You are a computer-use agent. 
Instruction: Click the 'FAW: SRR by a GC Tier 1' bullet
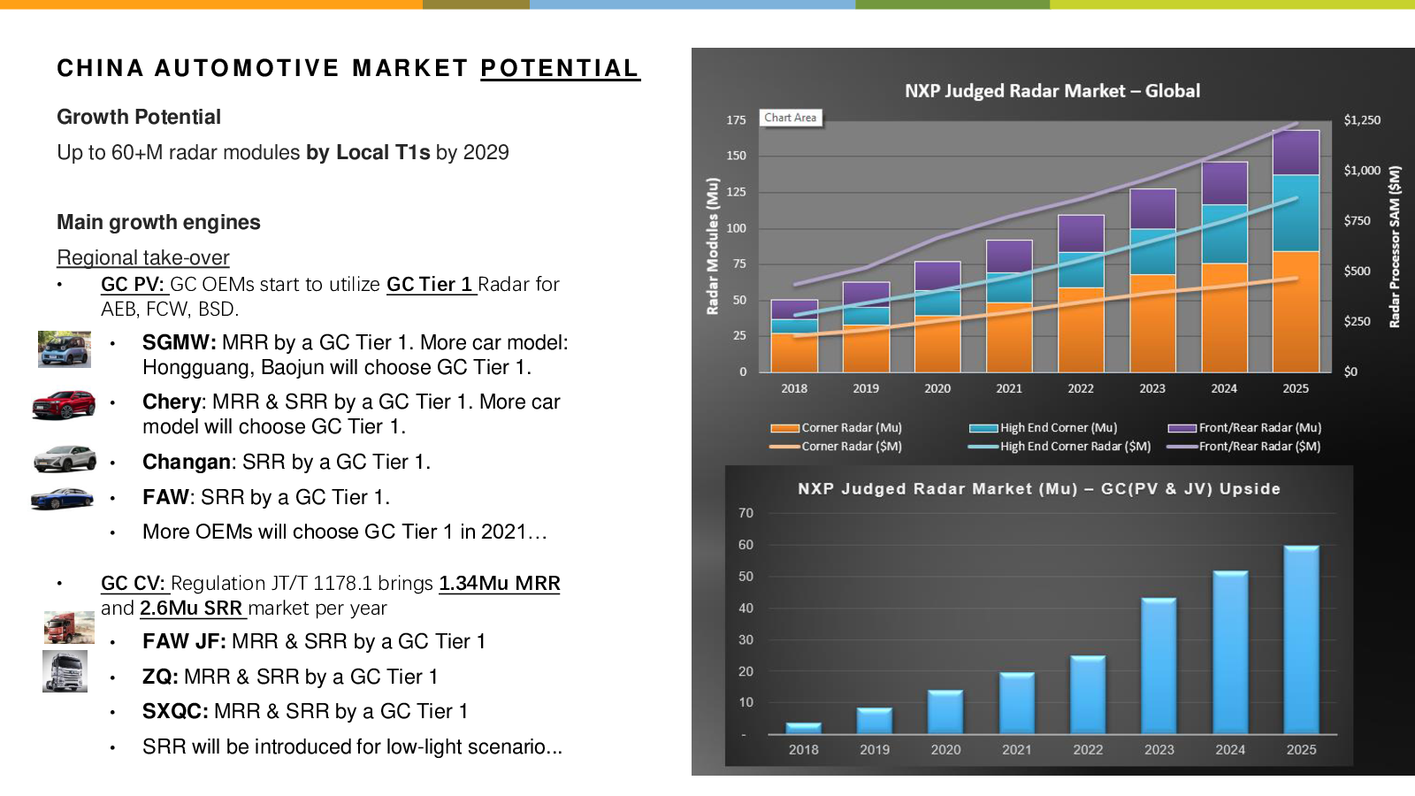coord(266,497)
